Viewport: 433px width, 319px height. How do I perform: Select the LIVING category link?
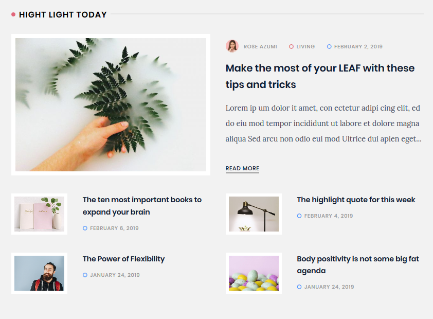click(x=305, y=46)
